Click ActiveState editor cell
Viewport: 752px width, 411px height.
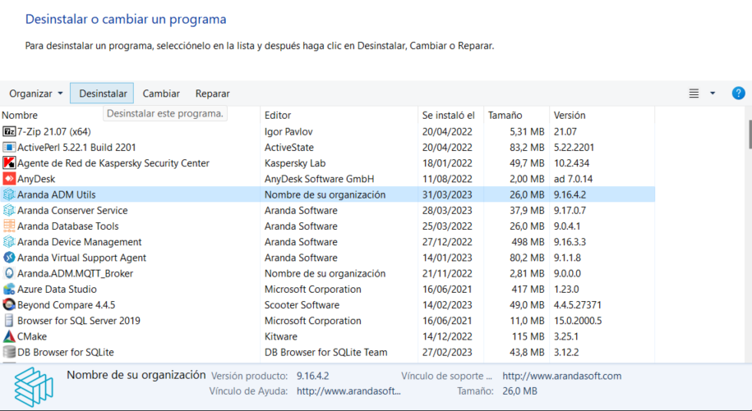288,148
